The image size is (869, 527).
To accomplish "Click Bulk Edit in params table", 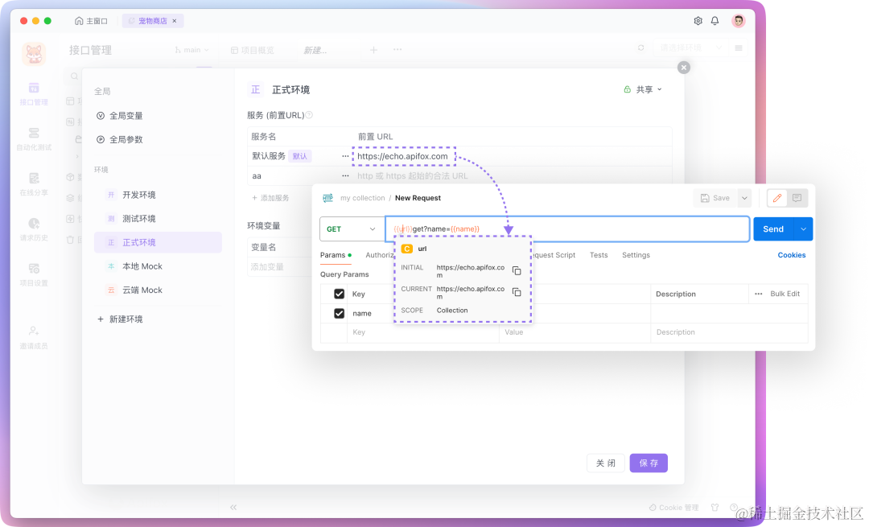I will point(785,294).
